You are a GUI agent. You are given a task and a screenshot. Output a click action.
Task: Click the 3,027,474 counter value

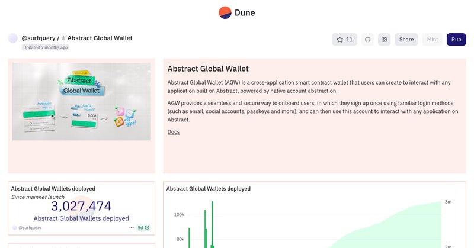81,206
